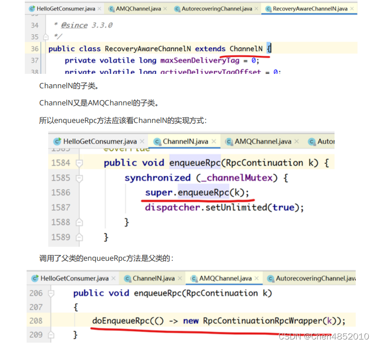This screenshot has height=344, width=376.
Task: Close AMQChannel.java tab in middle editor
Action: [297, 141]
